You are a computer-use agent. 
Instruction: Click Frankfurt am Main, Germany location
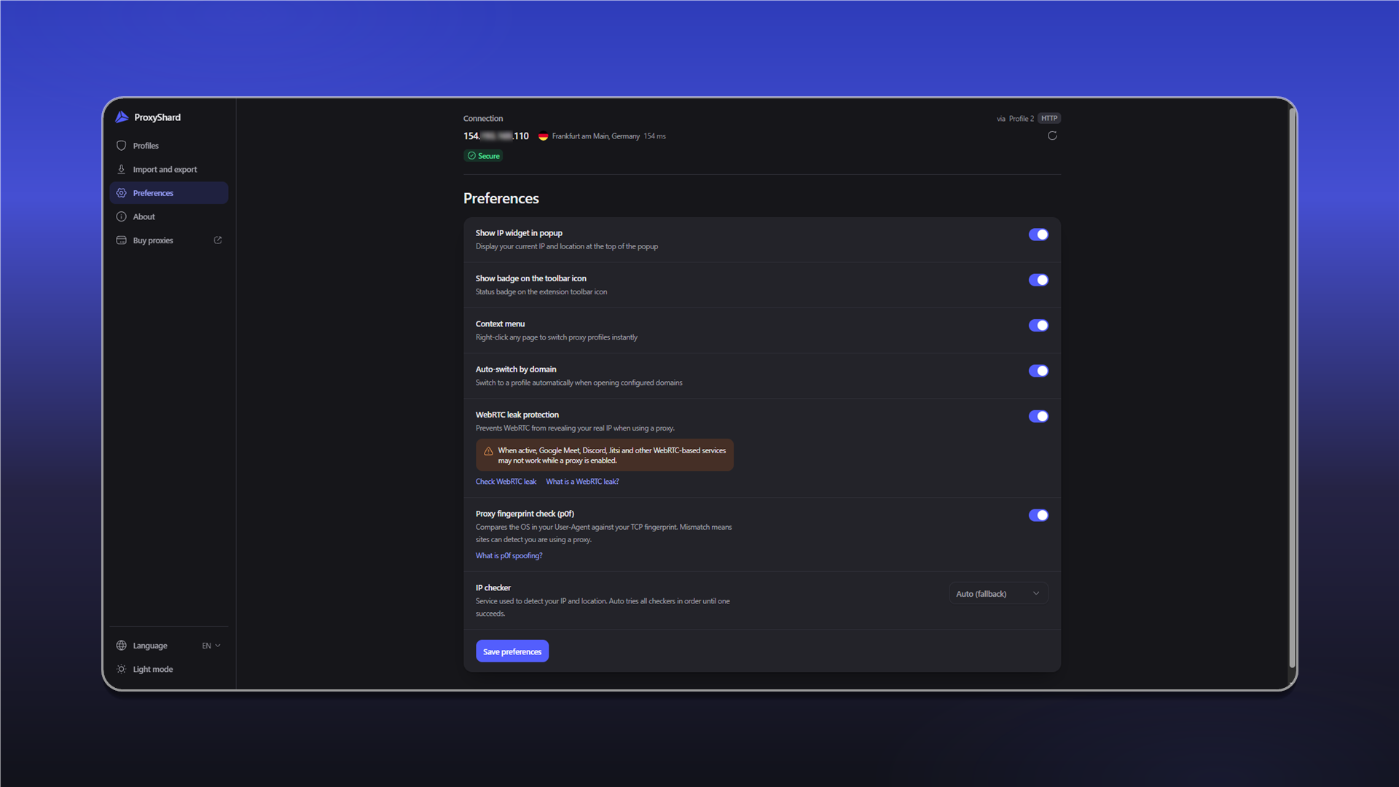point(595,136)
